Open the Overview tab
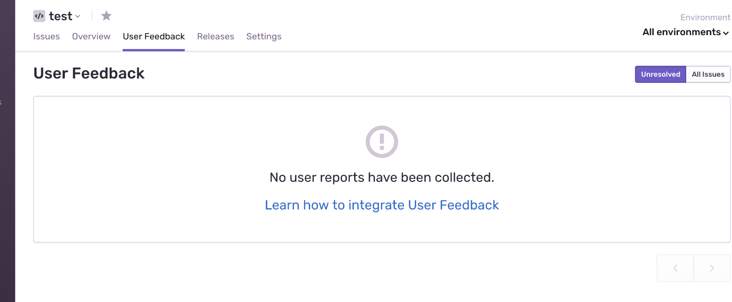The image size is (732, 302). tap(91, 37)
